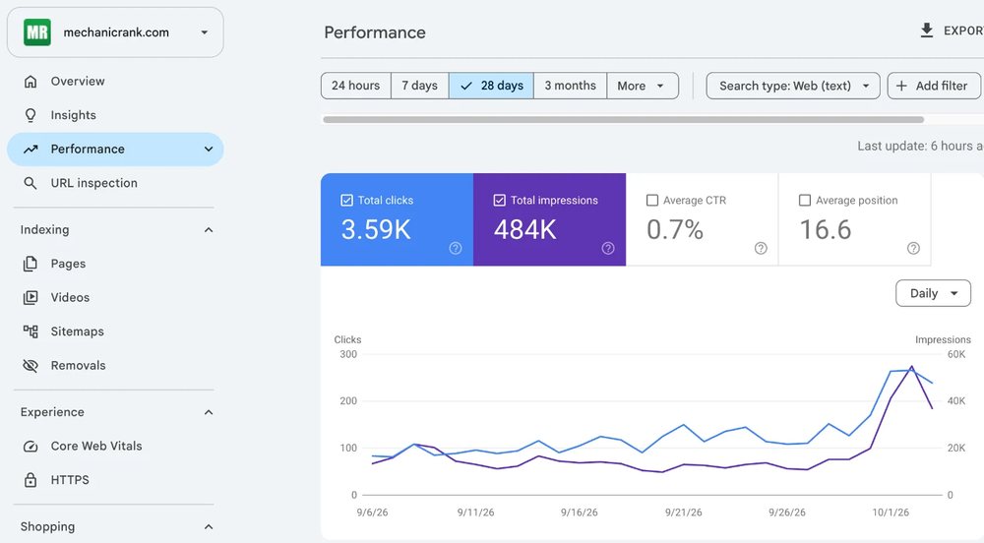Viewport: 984px width, 543px height.
Task: Collapse the Shopping section
Action: [209, 527]
